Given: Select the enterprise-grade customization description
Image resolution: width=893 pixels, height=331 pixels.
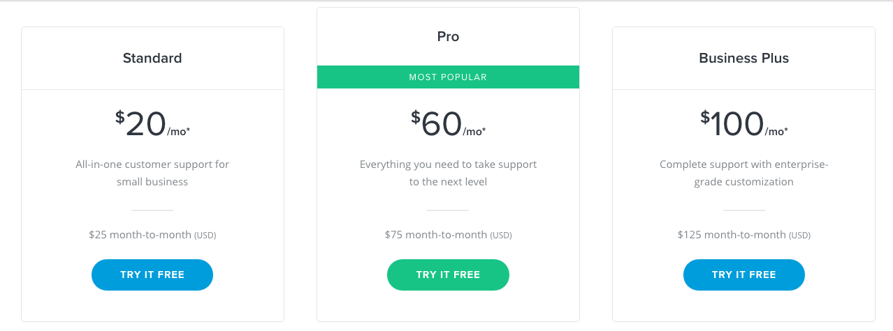Looking at the screenshot, I should point(743,173).
